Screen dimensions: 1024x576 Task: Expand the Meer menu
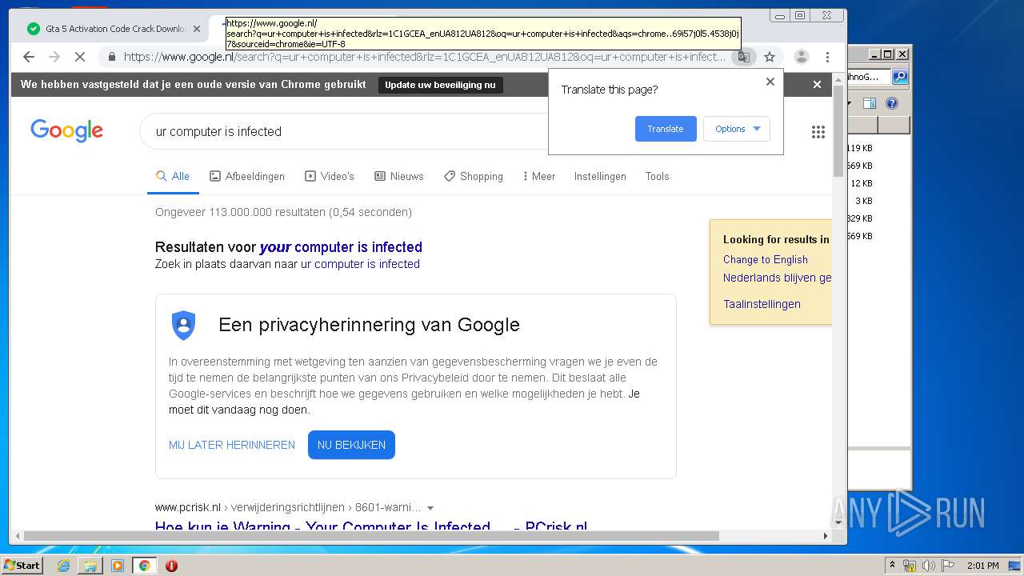[539, 176]
